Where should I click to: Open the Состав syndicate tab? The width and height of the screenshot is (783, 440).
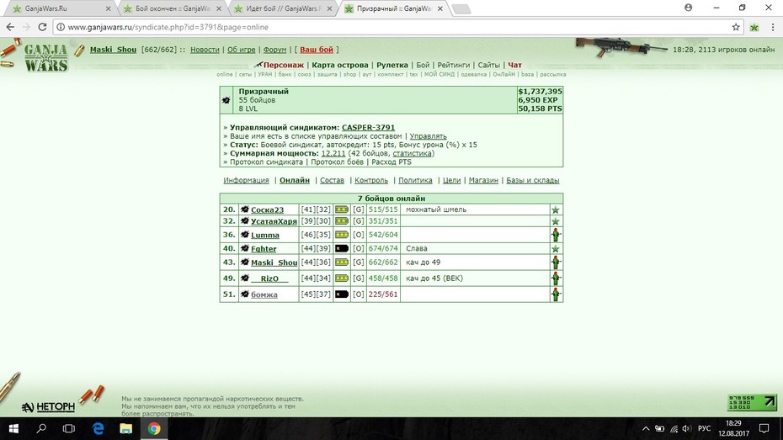[332, 181]
